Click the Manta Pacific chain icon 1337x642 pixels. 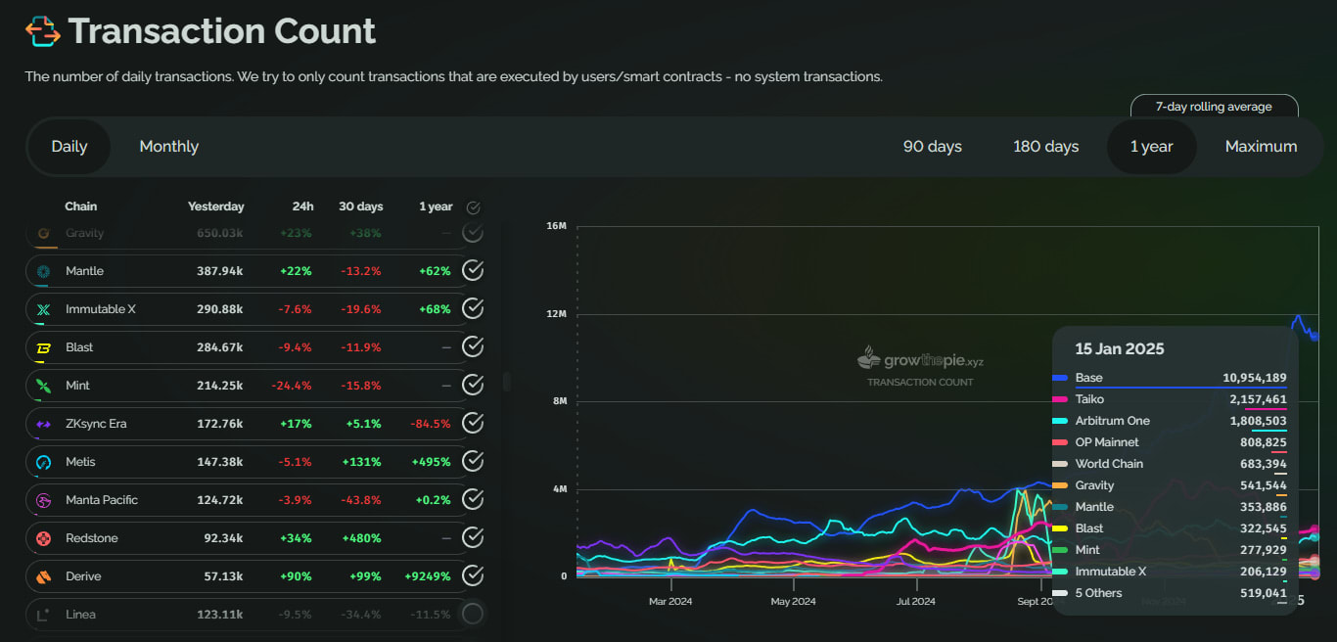(x=43, y=500)
